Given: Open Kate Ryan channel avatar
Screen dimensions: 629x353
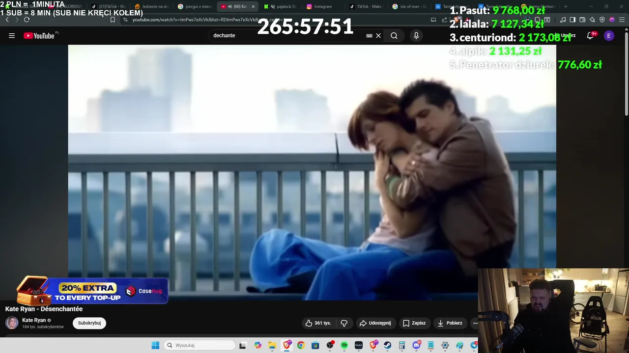Looking at the screenshot, I should coord(12,323).
